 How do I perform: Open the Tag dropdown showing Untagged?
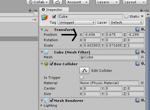77,23
